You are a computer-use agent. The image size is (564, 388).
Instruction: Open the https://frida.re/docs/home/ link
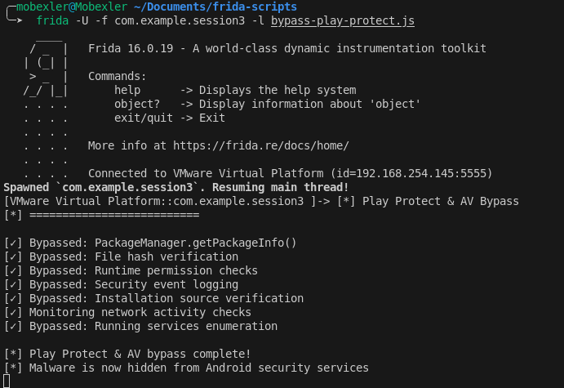[x=261, y=145]
